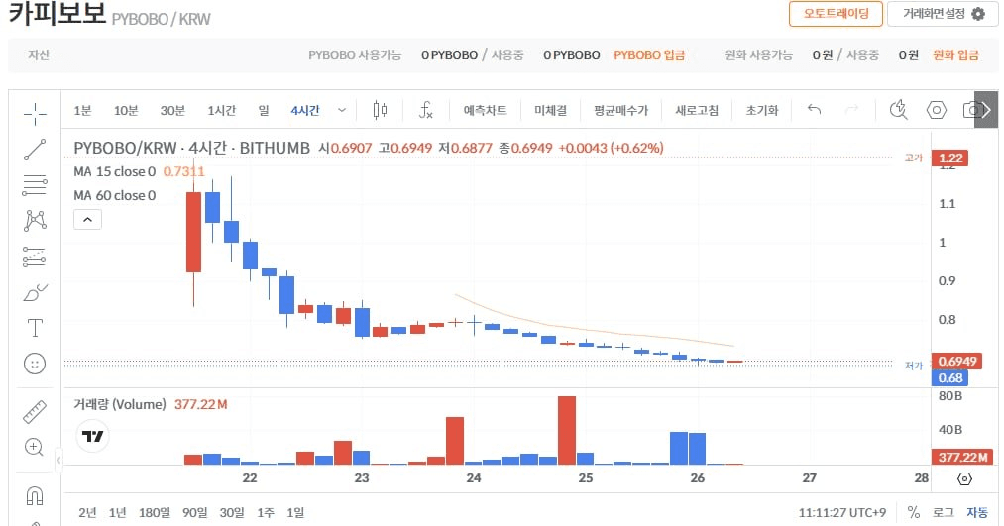
Task: Open the fx indicators menu
Action: tap(426, 110)
